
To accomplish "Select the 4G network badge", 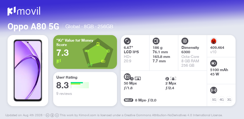I will [221, 100].
